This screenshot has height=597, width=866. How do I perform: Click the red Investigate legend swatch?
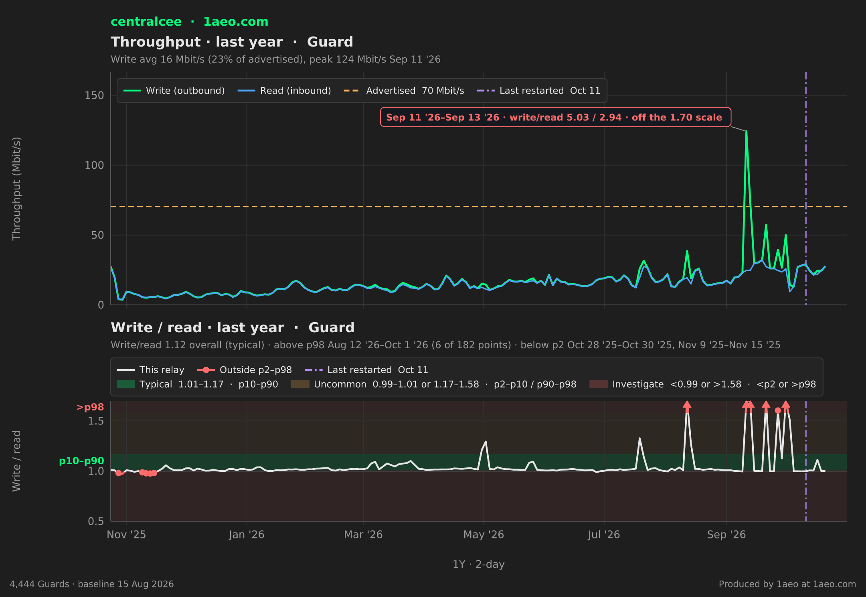click(599, 384)
